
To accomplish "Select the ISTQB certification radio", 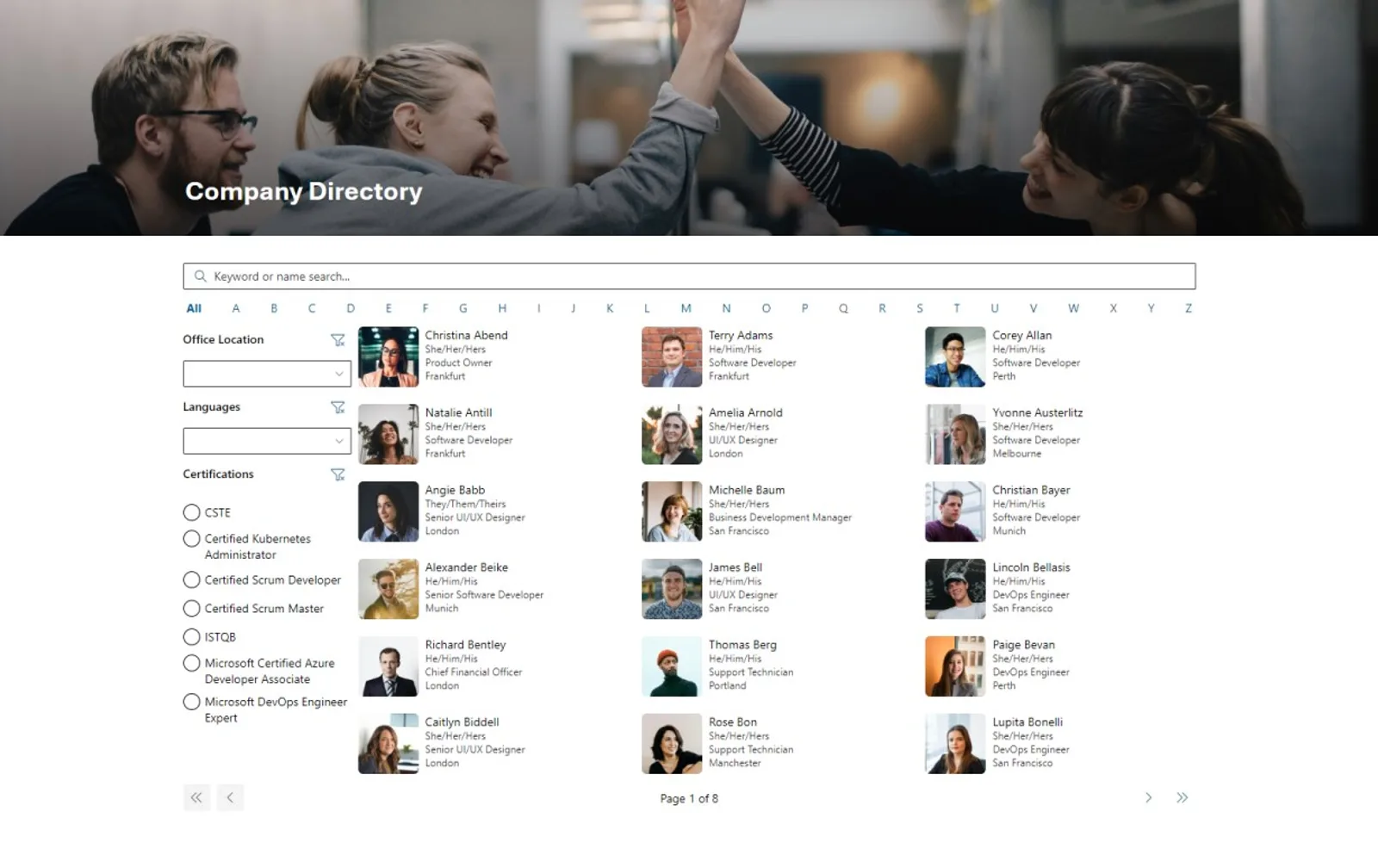I will (191, 636).
